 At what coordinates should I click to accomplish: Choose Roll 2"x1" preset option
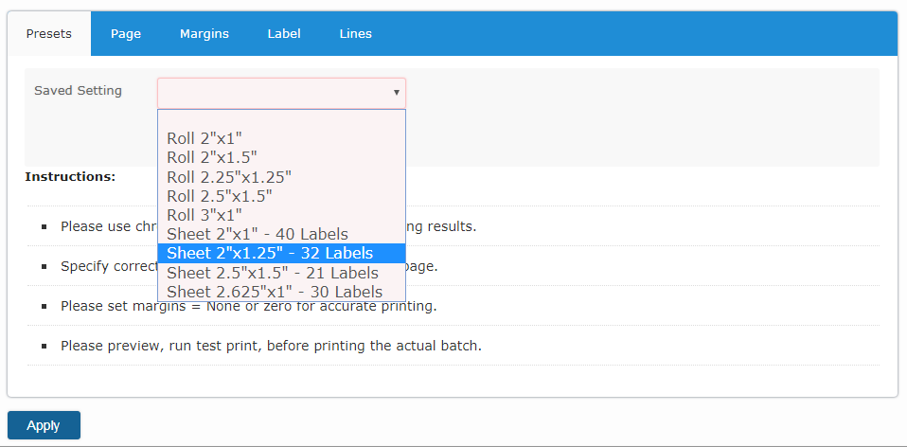[x=282, y=138]
